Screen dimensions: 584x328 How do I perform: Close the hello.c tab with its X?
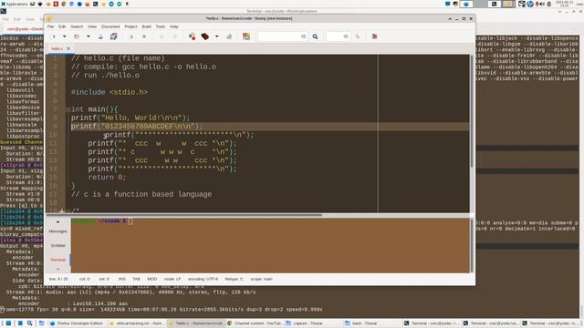(68, 48)
